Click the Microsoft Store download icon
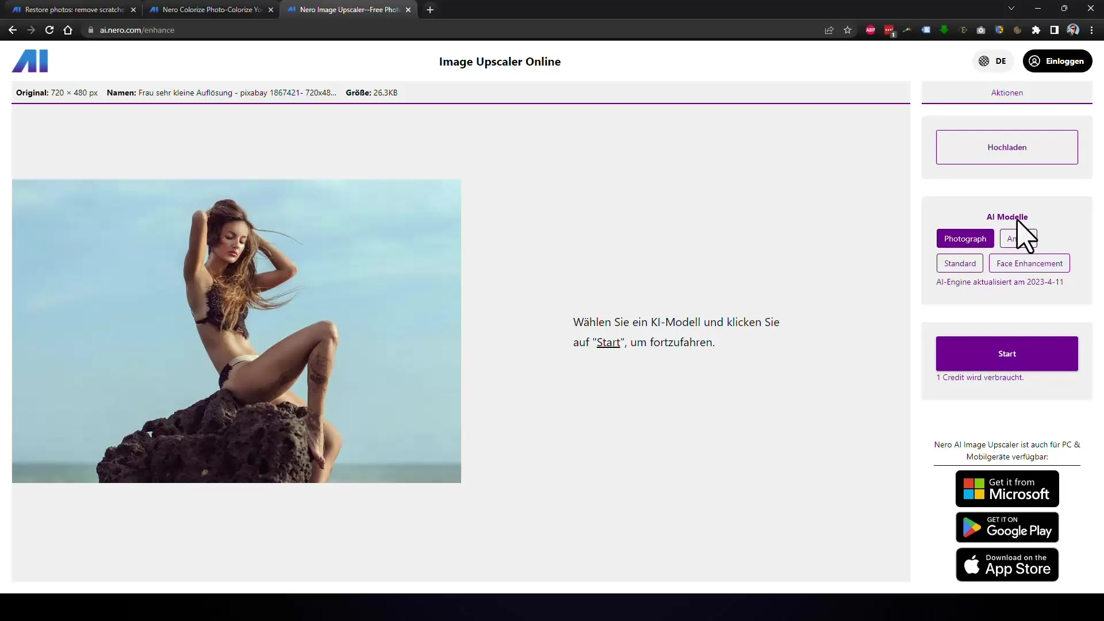 coord(1007,489)
